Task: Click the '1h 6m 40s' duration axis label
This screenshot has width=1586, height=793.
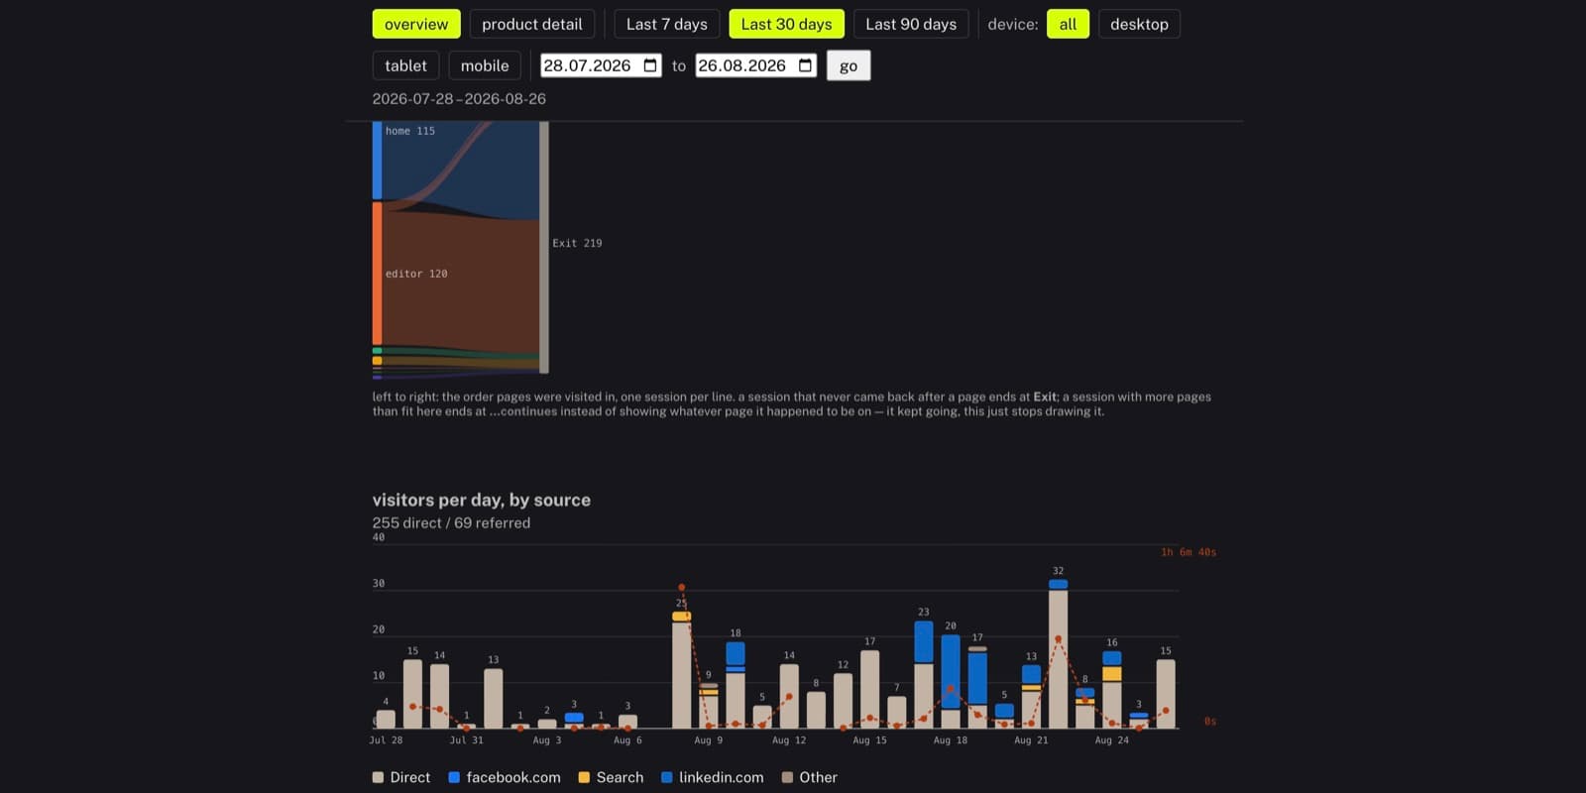Action: [x=1189, y=552]
